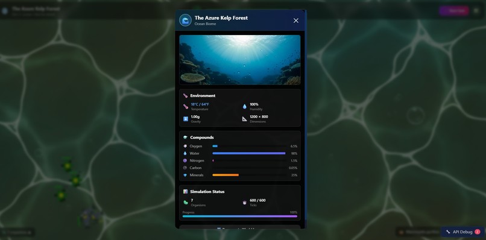Click the Simulation Status chart icon
Viewport: 486px width, 240px height.
click(x=185, y=192)
